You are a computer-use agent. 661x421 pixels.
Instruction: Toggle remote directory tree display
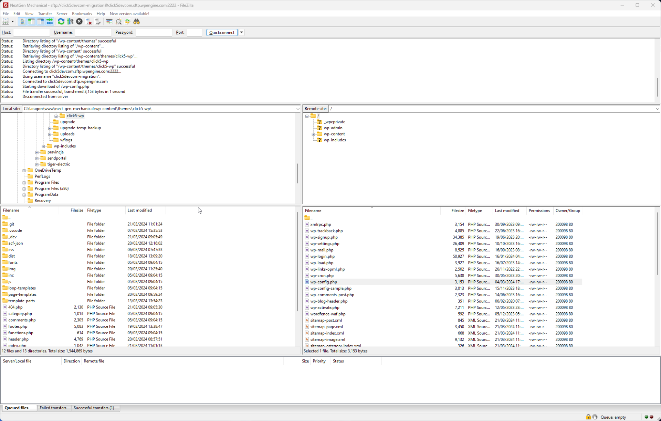41,22
